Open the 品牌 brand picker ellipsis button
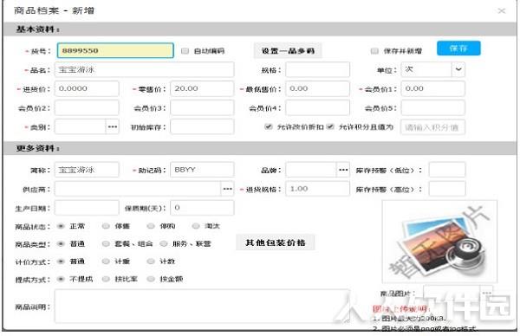The width and height of the screenshot is (520, 336). (x=343, y=170)
